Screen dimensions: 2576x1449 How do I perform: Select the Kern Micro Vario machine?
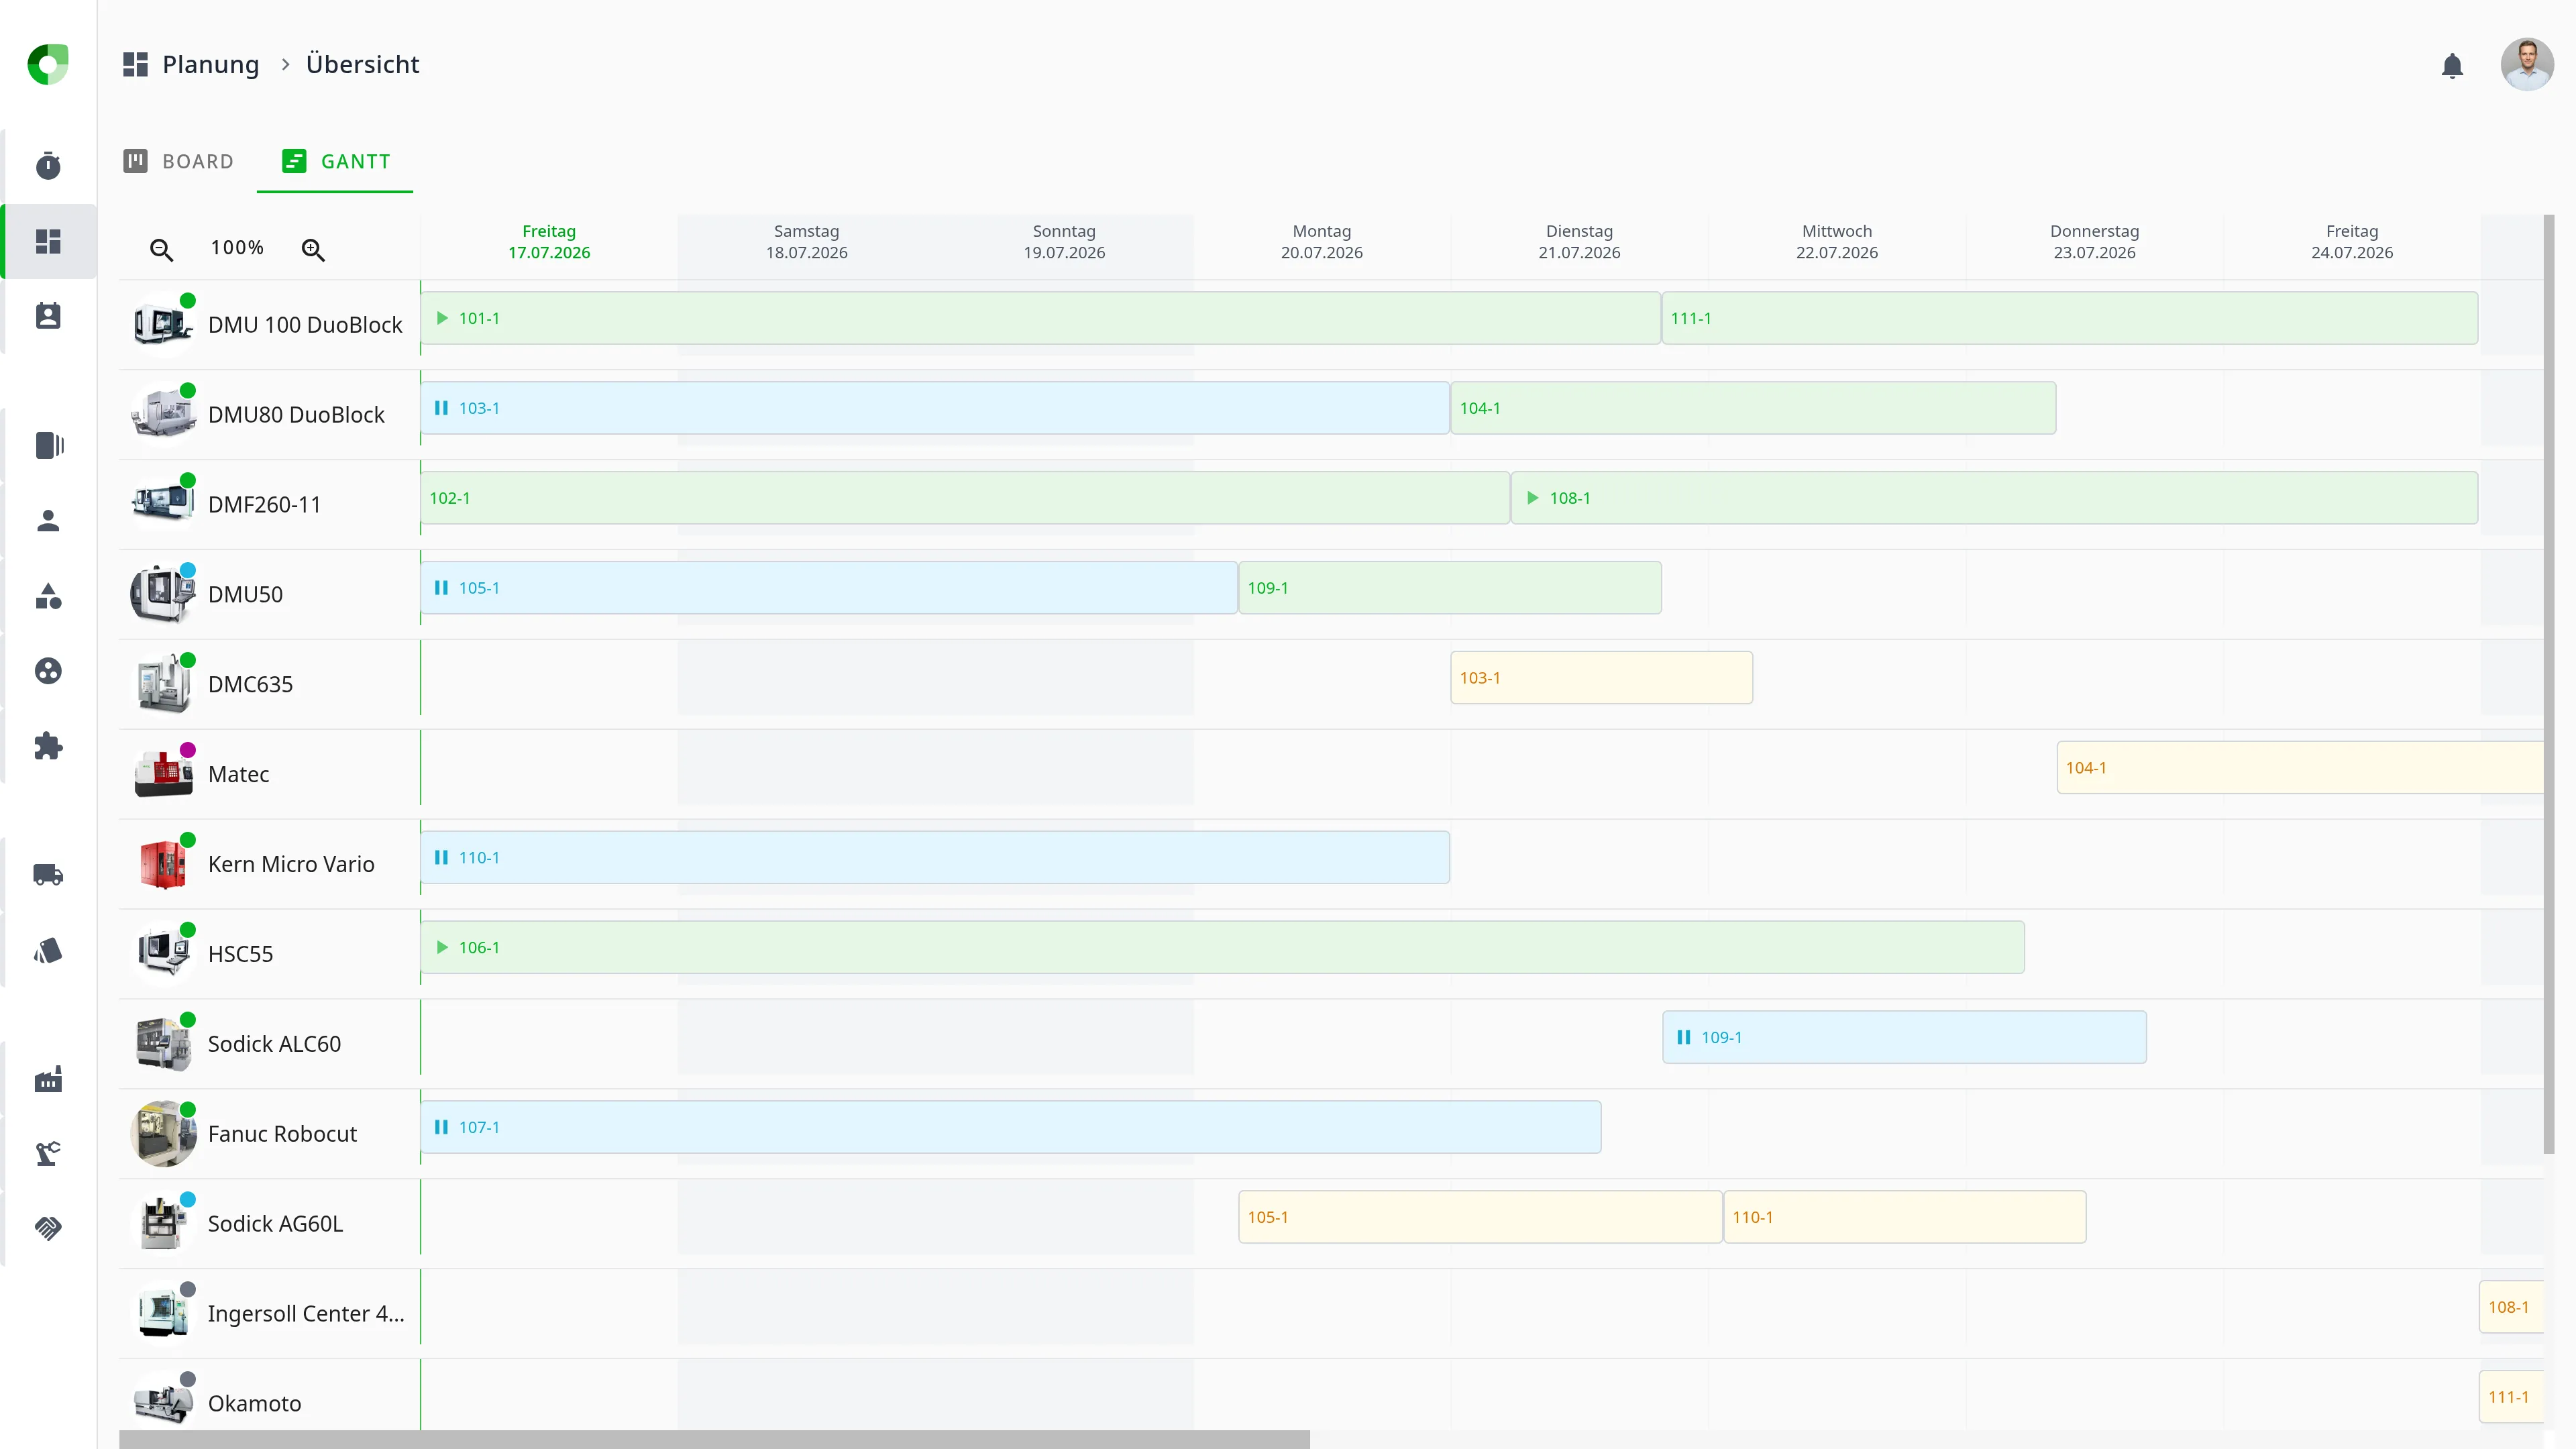point(269,864)
